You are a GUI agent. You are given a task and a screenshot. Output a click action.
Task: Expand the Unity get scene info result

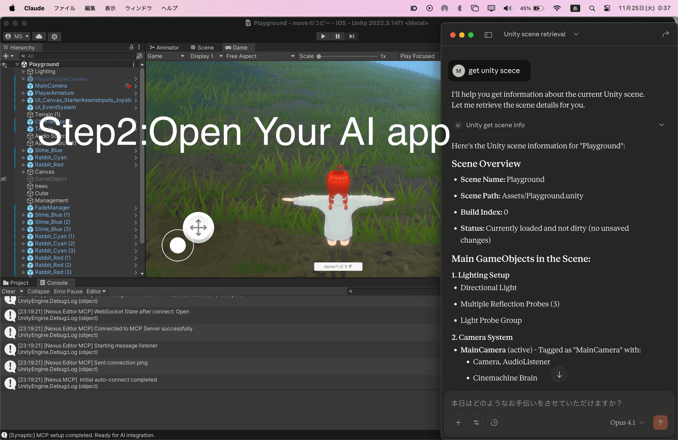coord(661,125)
